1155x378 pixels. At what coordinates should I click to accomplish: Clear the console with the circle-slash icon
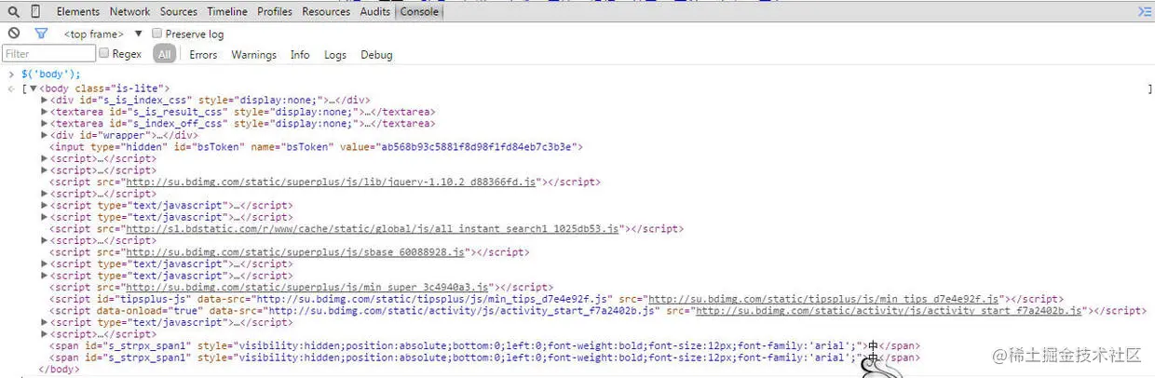click(14, 34)
